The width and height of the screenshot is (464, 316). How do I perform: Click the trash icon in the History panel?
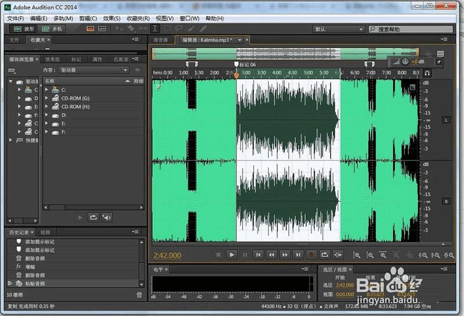click(139, 295)
